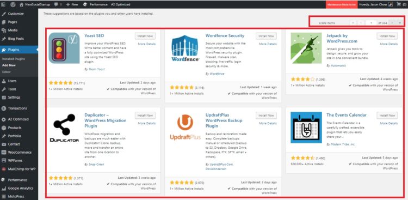Click the Jetpack green thumbnail

pos(306,48)
